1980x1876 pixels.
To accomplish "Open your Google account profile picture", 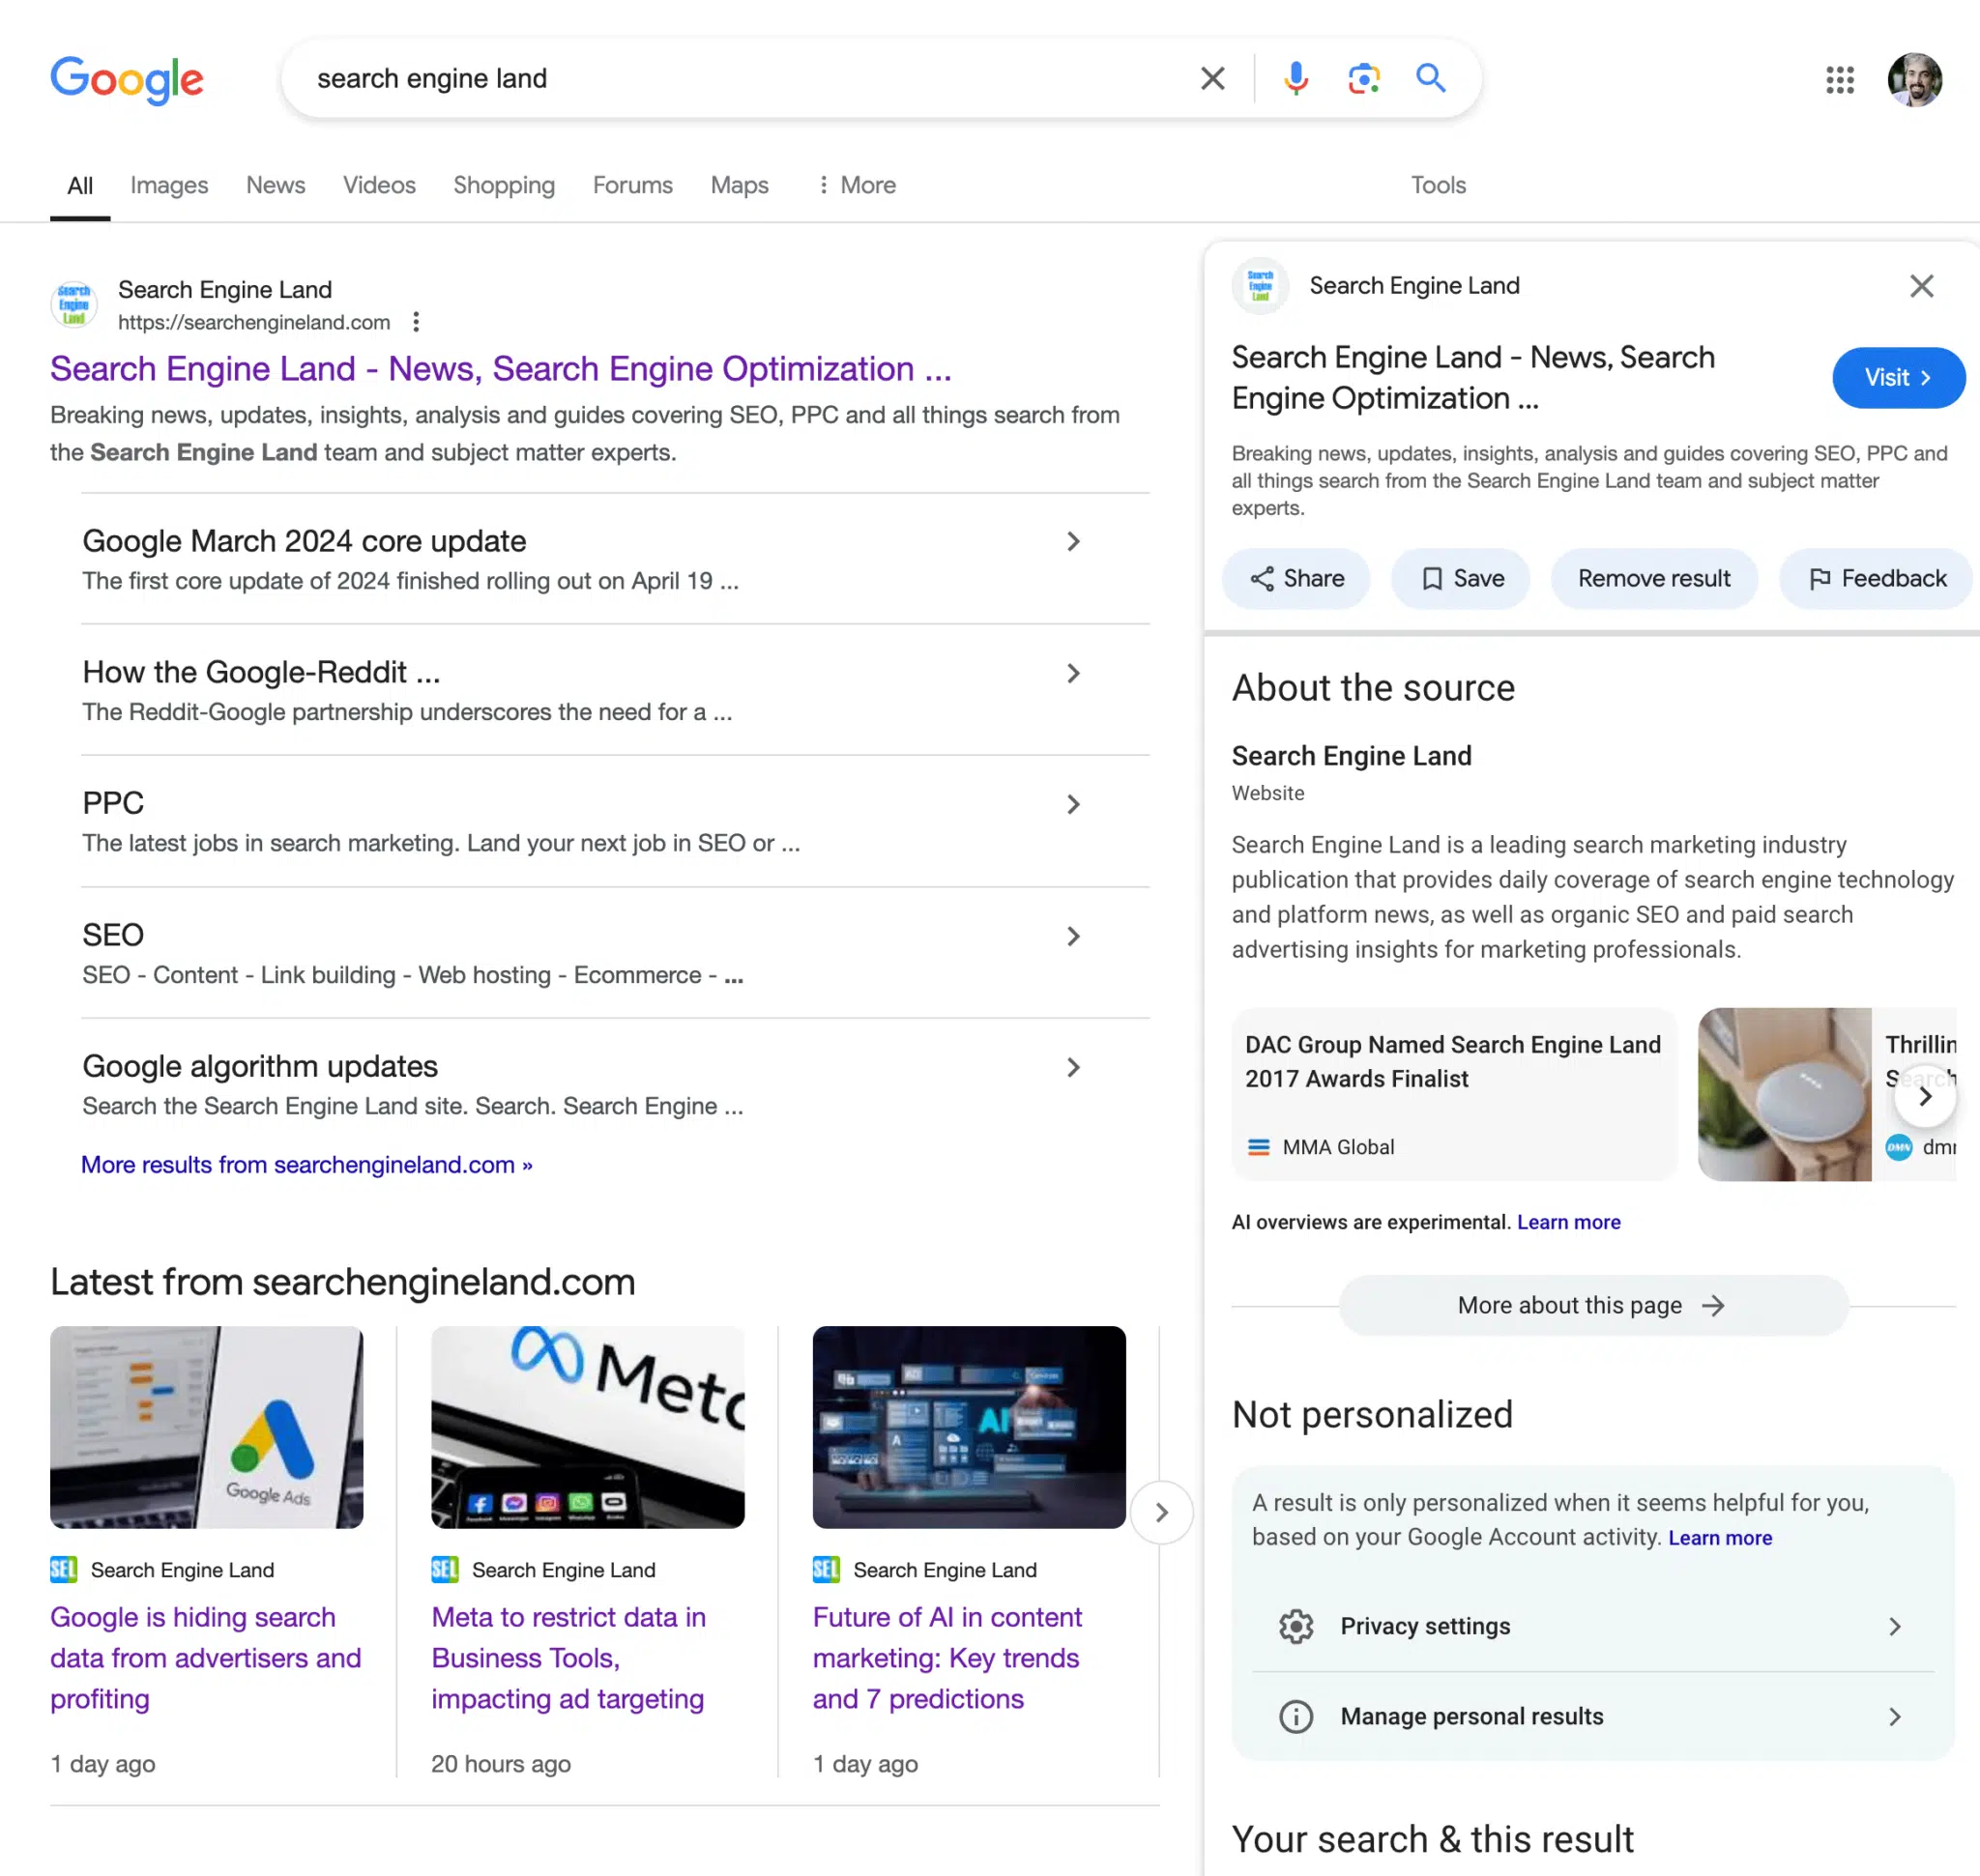I will [1914, 80].
